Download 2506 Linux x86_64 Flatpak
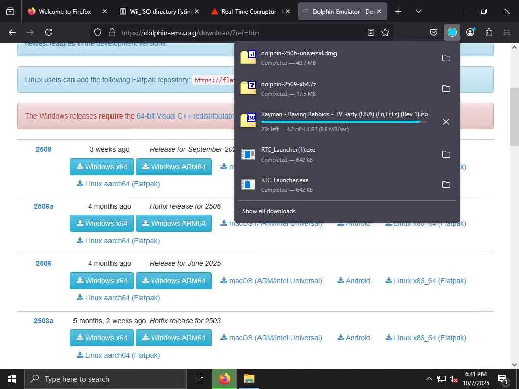Screen dimensions: 519x389 click(x=426, y=281)
